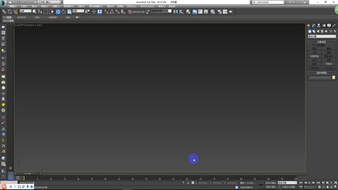The width and height of the screenshot is (338, 190).
Task: Click Edit Named Selection Sets icon
Action: click(x=148, y=12)
